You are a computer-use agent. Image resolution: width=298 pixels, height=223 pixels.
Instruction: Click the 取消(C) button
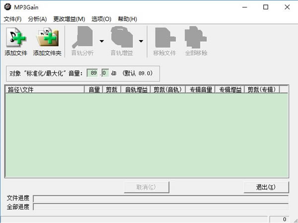point(147,187)
